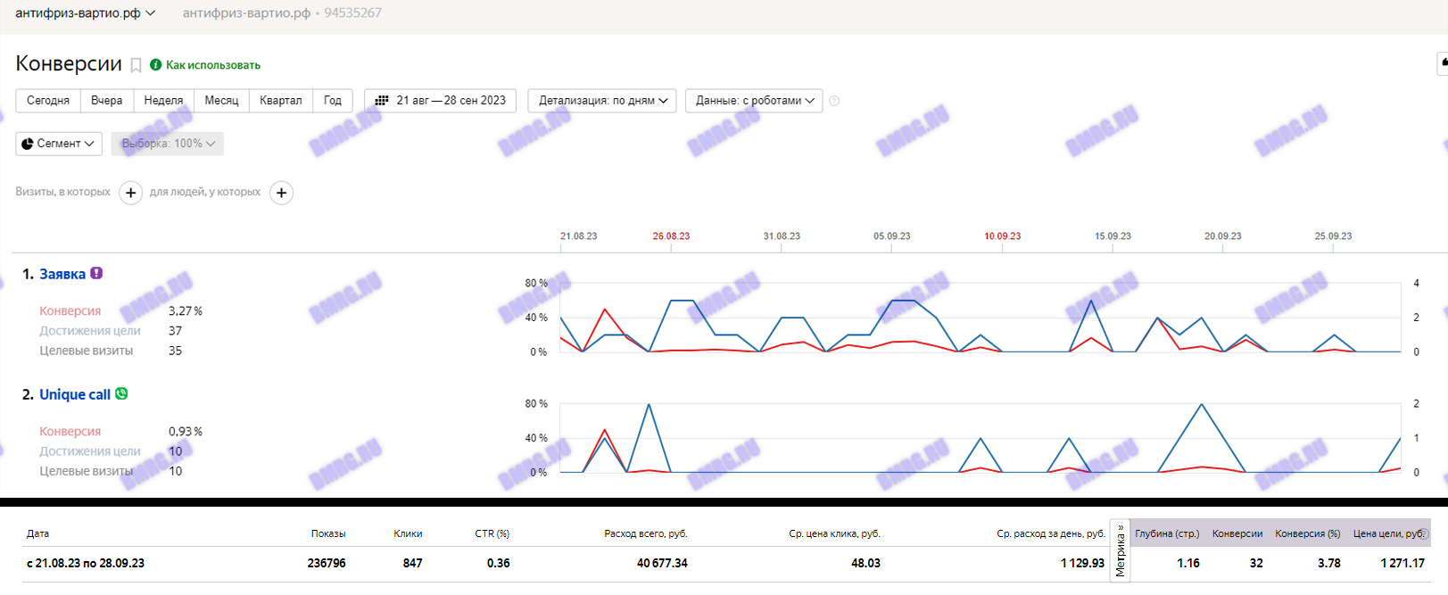Open the Детализация: по дням dropdown
Screen dimensions: 1448x595
click(x=602, y=101)
